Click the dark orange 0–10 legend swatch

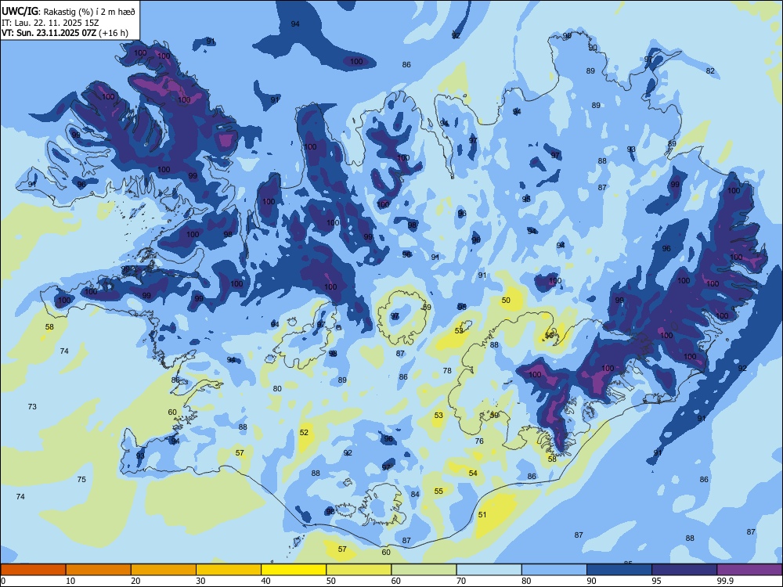tap(33, 570)
